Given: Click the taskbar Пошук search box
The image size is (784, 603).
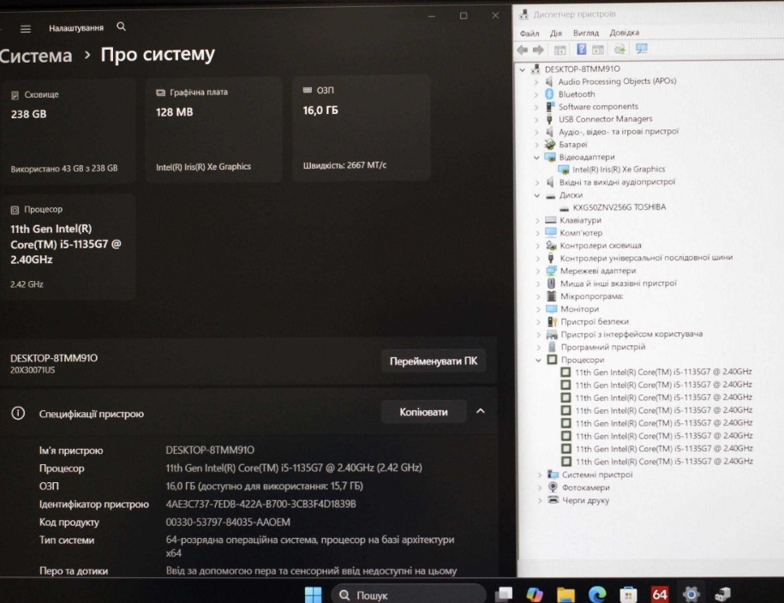Looking at the screenshot, I should [407, 594].
